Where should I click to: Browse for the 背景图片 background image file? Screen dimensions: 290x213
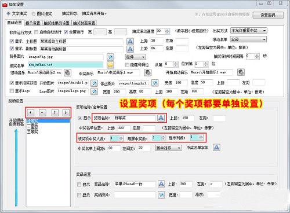pyautogui.click(x=110, y=57)
